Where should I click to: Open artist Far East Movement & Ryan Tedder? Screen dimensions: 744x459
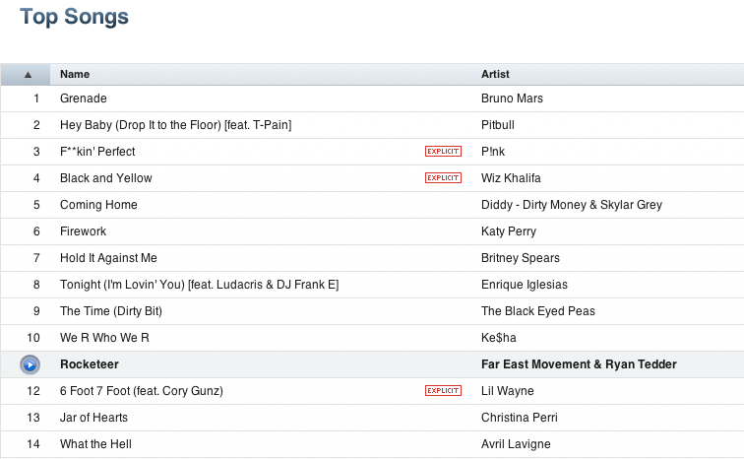(579, 364)
